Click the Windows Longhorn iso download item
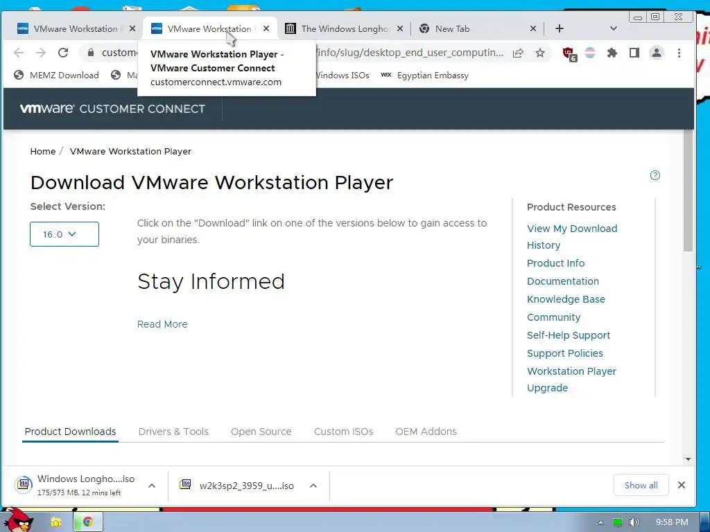Screen dimensions: 710x532 [75, 485]
